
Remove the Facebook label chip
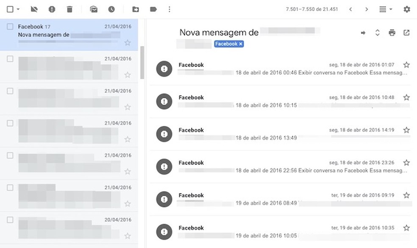(x=240, y=44)
